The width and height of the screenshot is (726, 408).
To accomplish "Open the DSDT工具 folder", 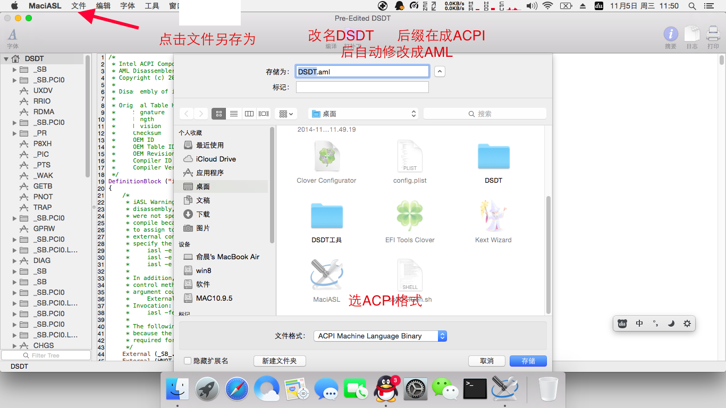I will [326, 222].
